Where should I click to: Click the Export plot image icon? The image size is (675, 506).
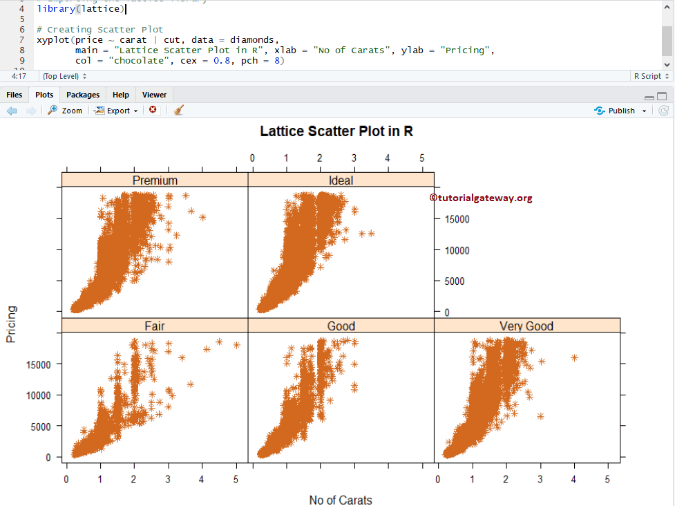[x=99, y=110]
